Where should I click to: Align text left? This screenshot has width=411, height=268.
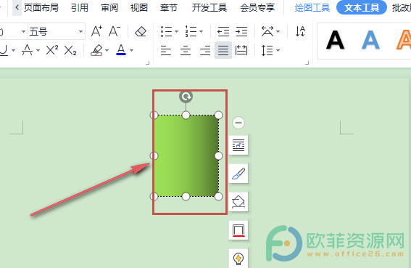point(166,50)
